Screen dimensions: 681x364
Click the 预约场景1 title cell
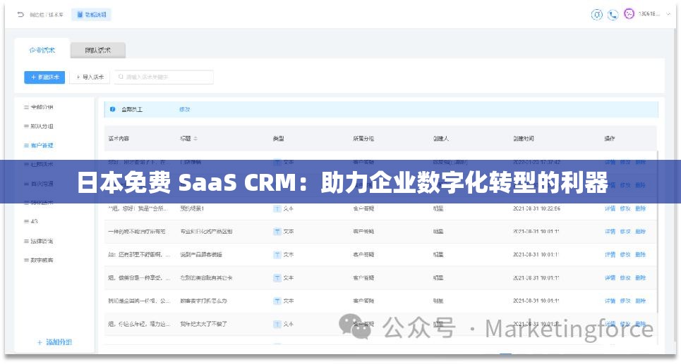click(192, 209)
